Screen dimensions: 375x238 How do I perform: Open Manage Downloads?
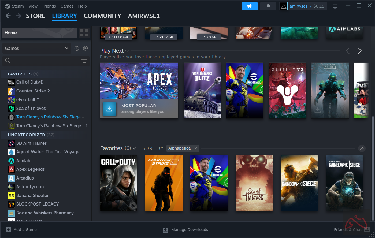pyautogui.click(x=185, y=230)
